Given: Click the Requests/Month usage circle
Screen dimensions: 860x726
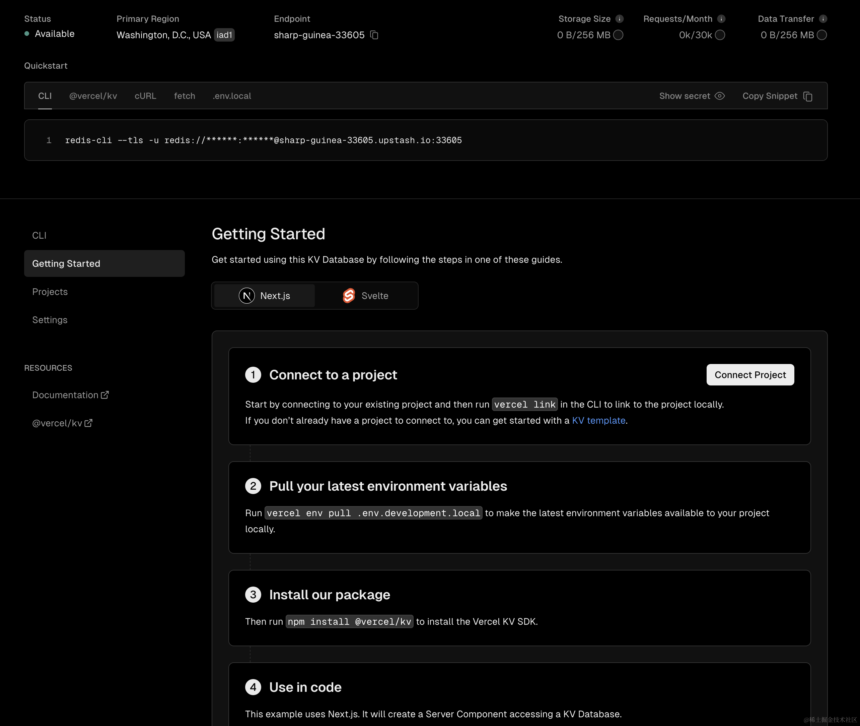Looking at the screenshot, I should click(720, 35).
